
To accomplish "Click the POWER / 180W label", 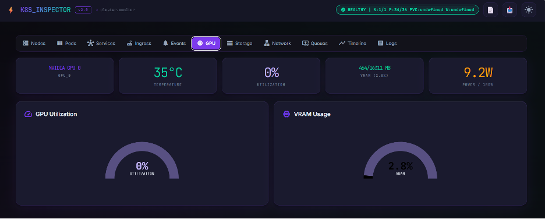I will (478, 84).
